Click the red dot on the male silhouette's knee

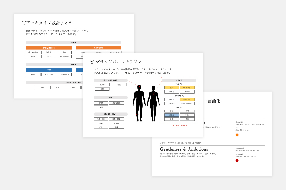point(137,114)
